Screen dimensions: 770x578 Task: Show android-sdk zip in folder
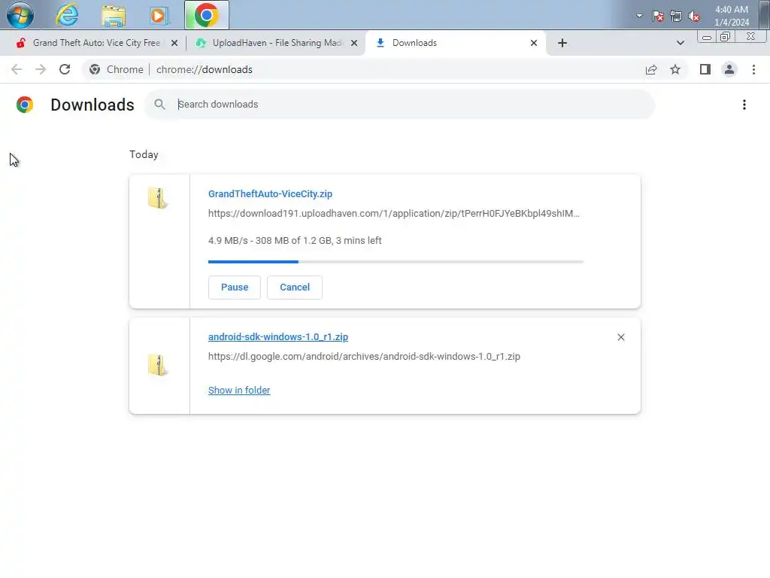pyautogui.click(x=239, y=391)
